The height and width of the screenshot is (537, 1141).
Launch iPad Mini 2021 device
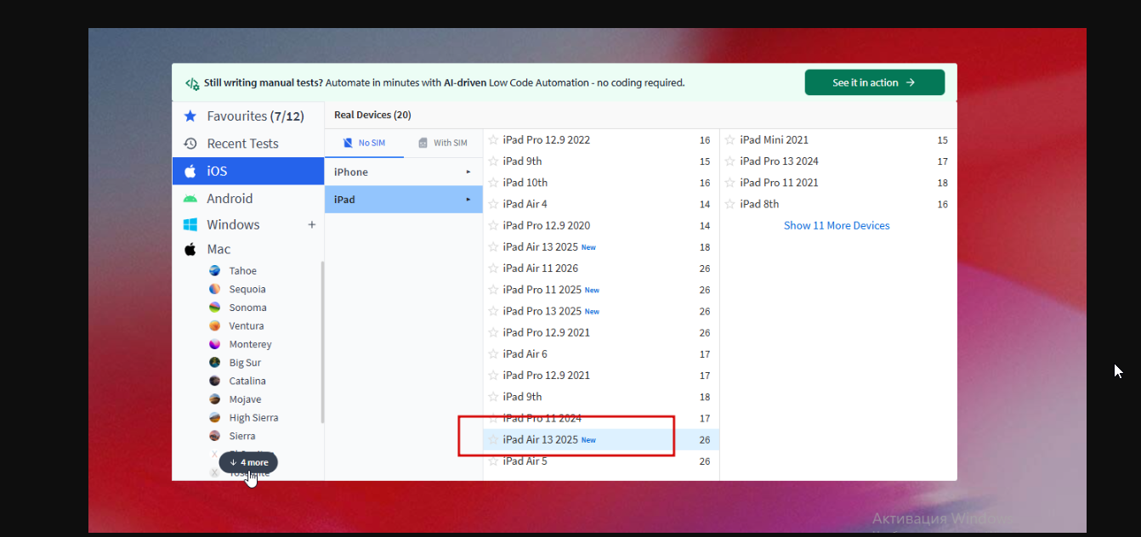(838, 139)
